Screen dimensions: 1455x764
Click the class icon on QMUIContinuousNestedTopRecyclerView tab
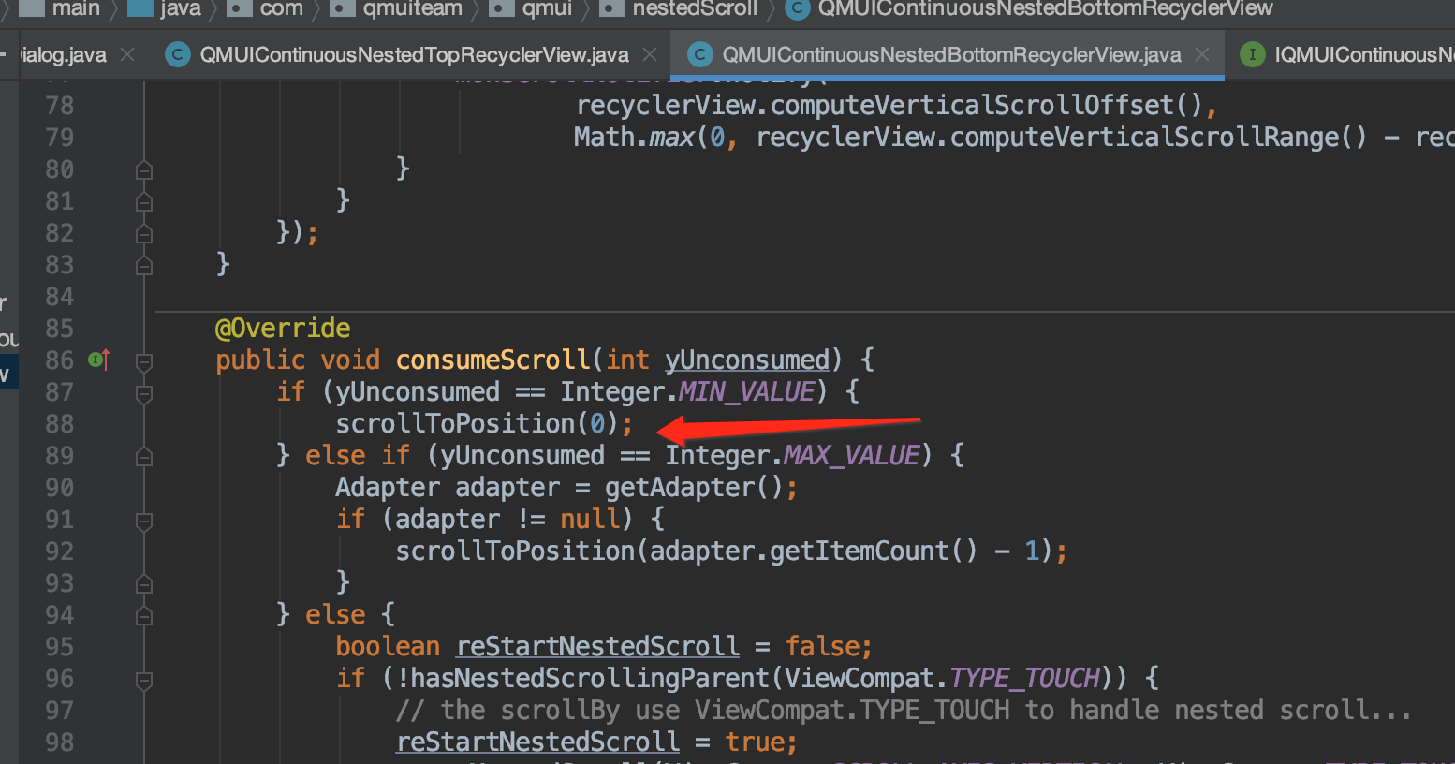(177, 54)
